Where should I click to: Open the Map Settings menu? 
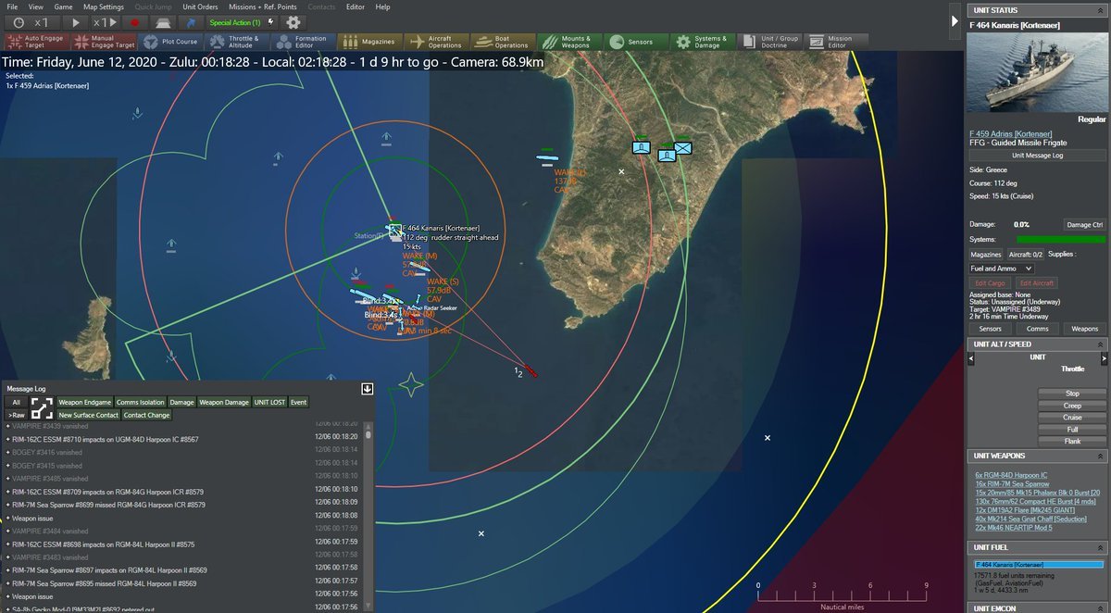[x=103, y=6]
